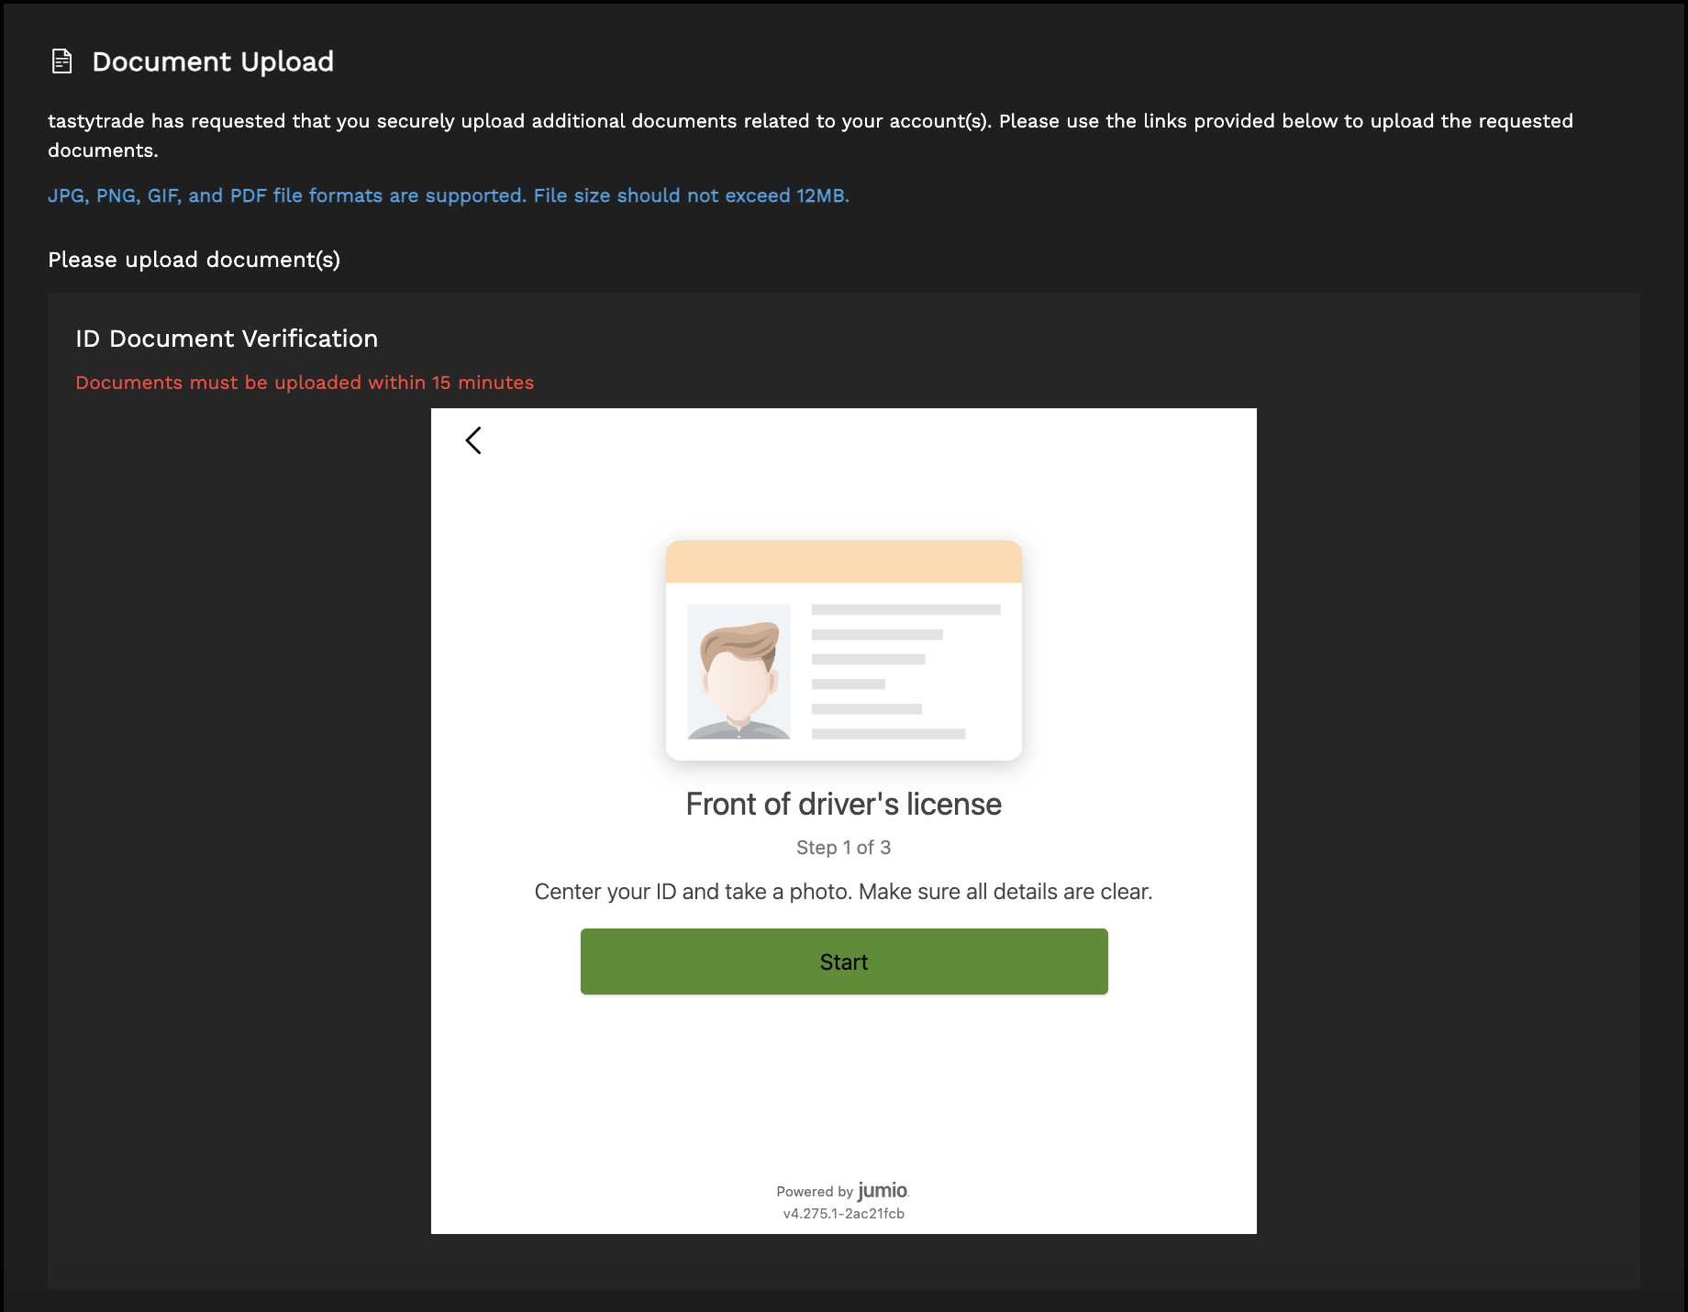
Task: Click the ID Document Verification section title
Action: (x=227, y=339)
